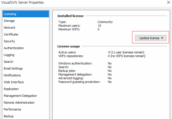Open Authentication settings

point(26,48)
